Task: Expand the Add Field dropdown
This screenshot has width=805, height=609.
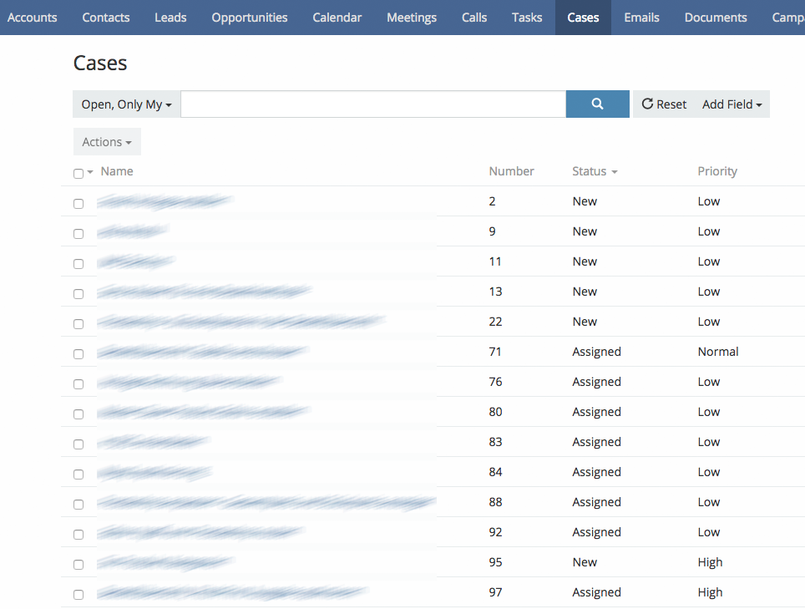Action: 731,104
